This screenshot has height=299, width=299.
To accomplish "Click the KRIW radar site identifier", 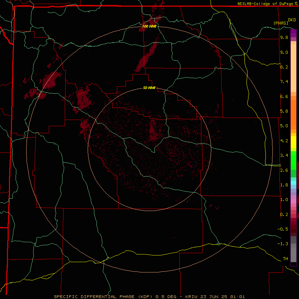I will [x=192, y=297].
